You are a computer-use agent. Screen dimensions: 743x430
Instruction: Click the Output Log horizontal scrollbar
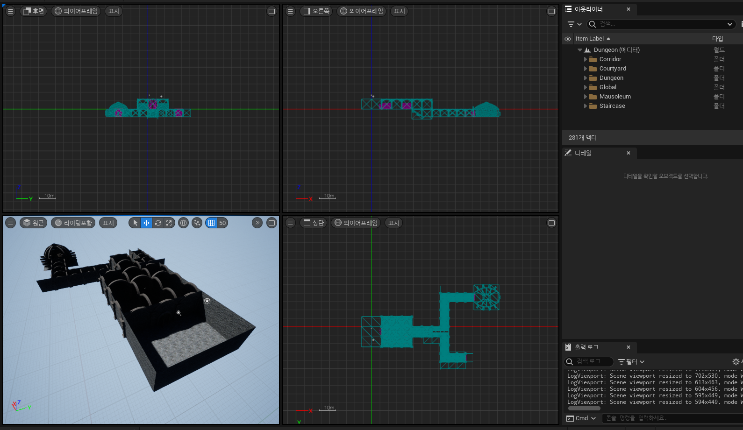pos(584,409)
